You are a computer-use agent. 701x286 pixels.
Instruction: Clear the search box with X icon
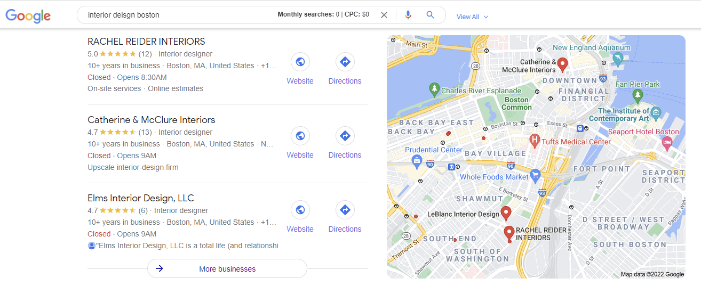coord(384,15)
